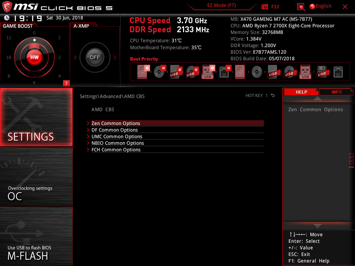Click the BIOS Ver E7B77AMS.120 text
The width and height of the screenshot is (355, 266).
click(x=258, y=52)
